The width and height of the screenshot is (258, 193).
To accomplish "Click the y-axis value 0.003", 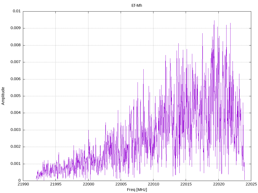I will click(x=16, y=130).
